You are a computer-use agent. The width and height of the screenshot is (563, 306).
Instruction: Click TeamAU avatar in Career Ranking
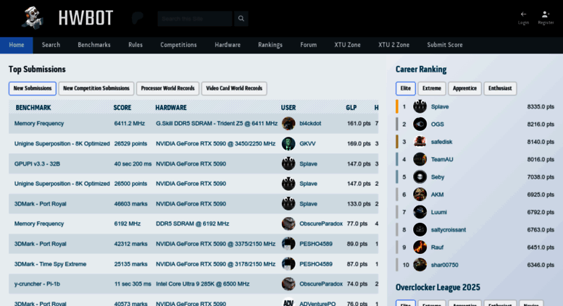click(420, 159)
